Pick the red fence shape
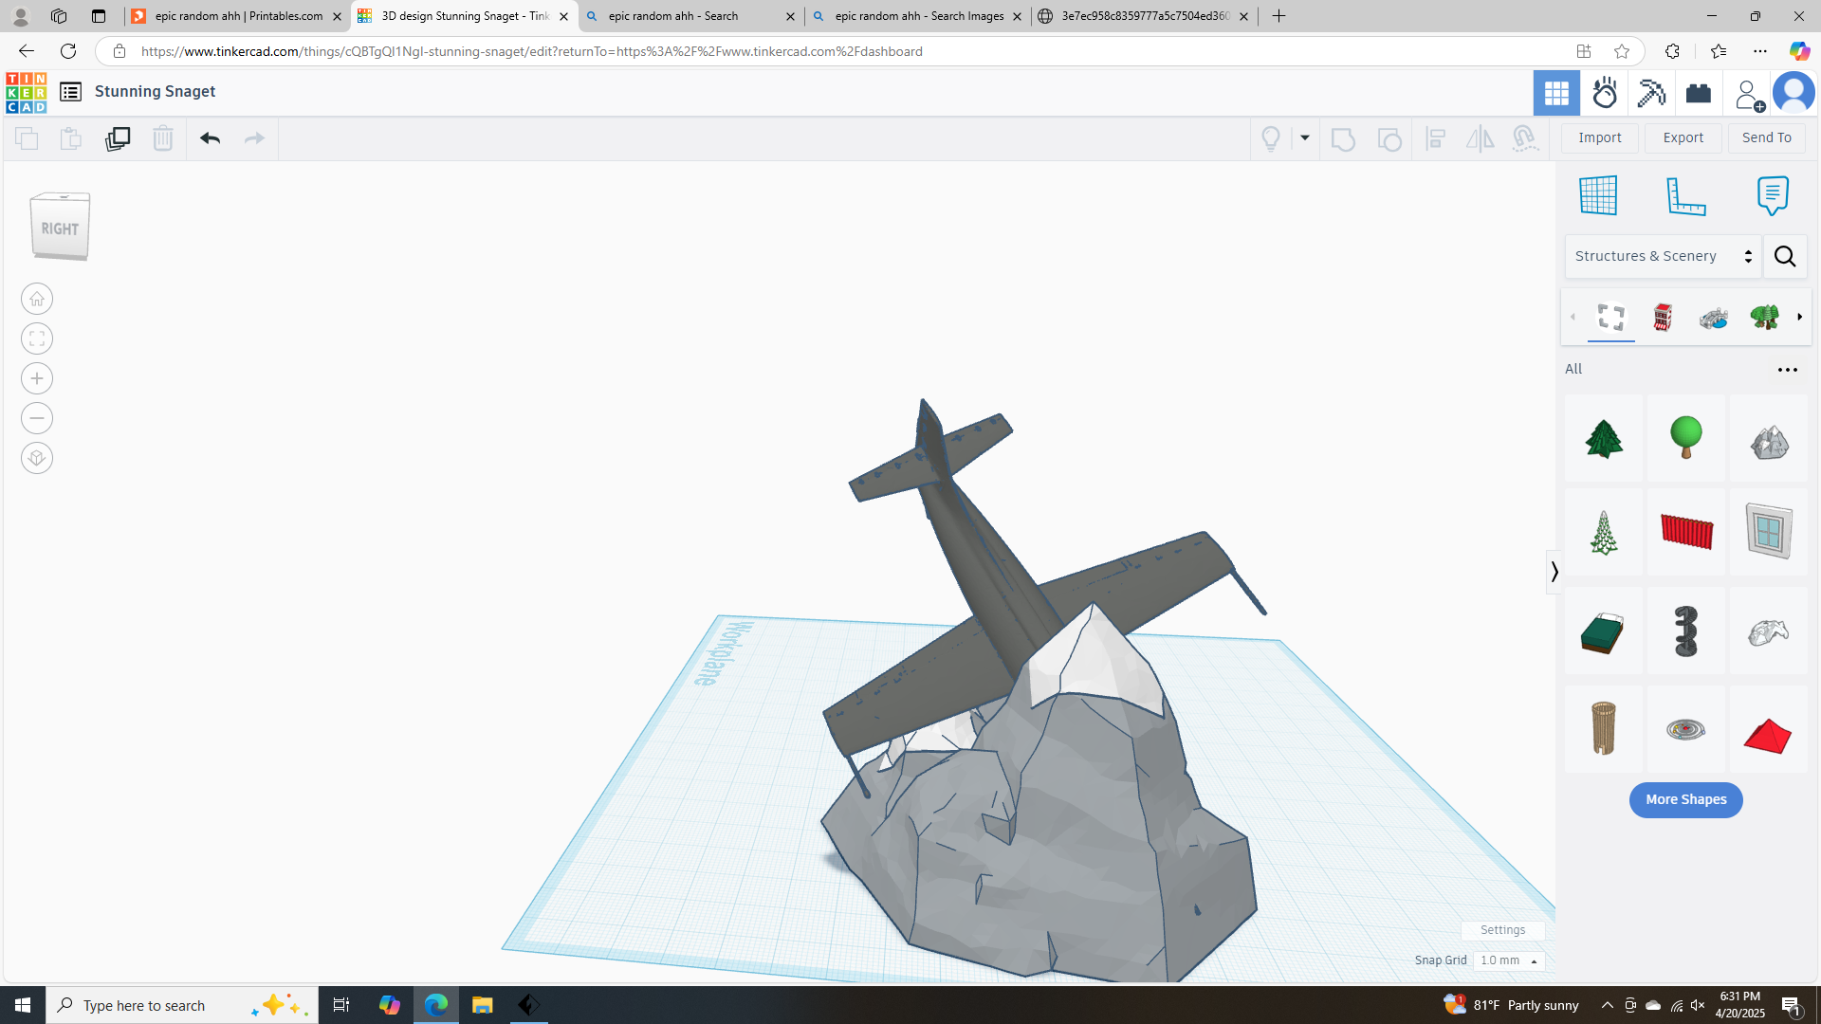This screenshot has height=1024, width=1821. [1686, 532]
